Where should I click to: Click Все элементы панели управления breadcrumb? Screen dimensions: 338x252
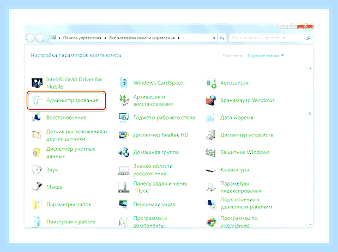pyautogui.click(x=142, y=38)
